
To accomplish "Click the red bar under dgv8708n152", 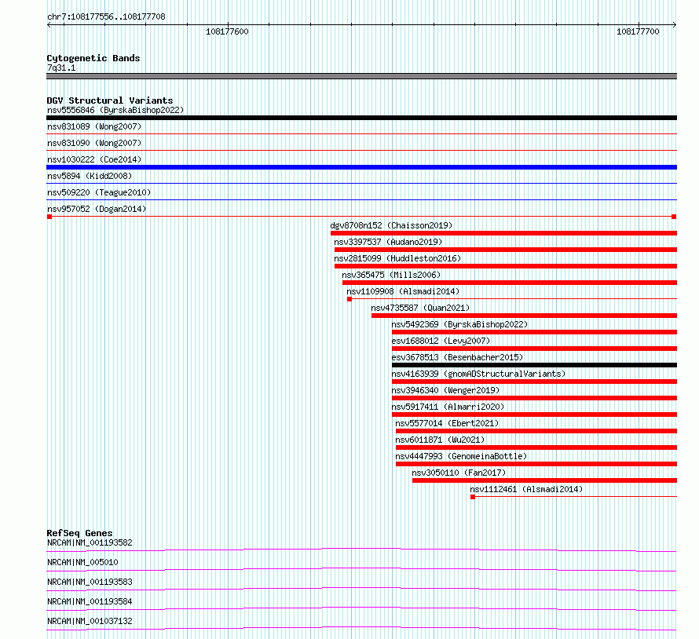I will coord(503,233).
